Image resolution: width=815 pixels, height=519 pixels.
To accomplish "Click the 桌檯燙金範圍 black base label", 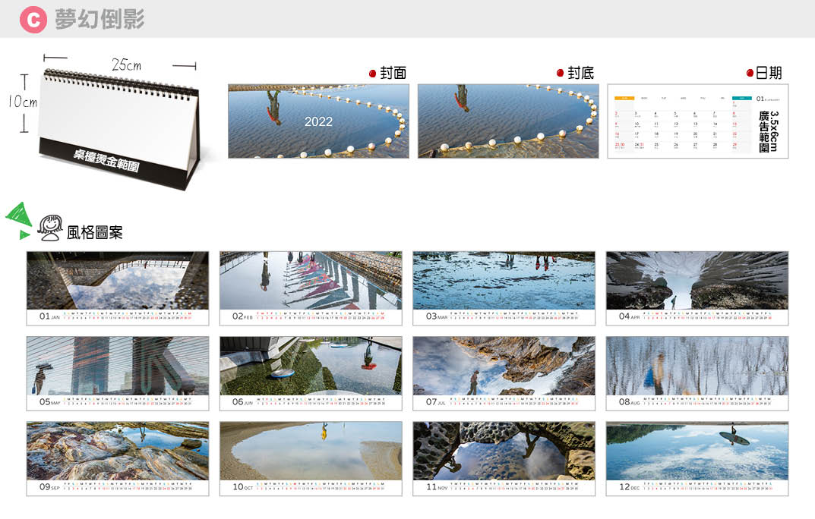I will (x=106, y=161).
